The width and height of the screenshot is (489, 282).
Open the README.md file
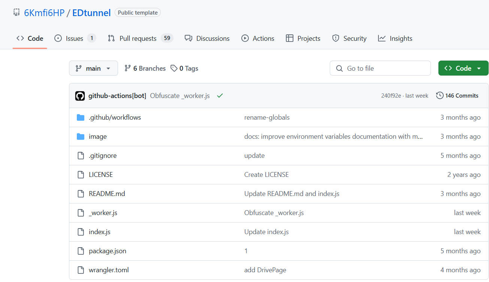pyautogui.click(x=107, y=194)
